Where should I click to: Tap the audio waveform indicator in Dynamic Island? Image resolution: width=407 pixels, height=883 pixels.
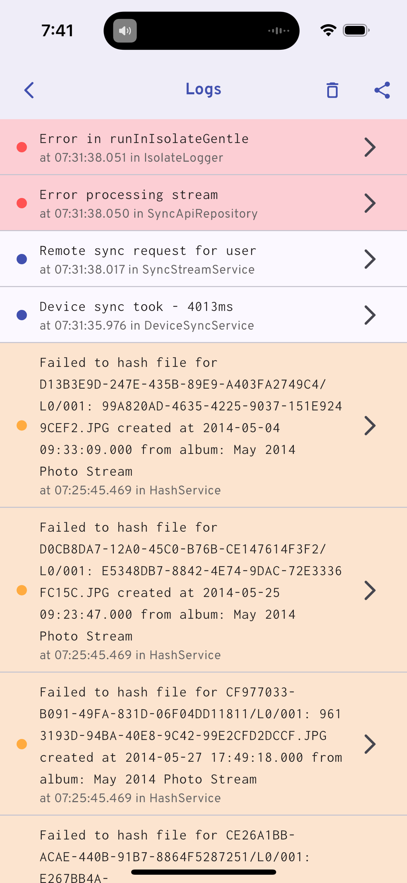coord(279,31)
